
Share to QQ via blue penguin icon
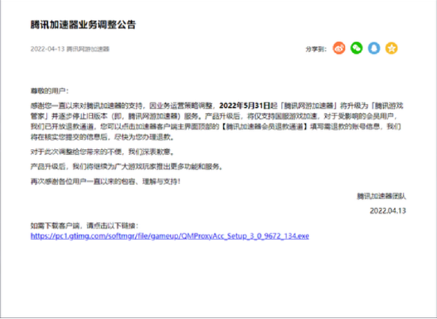coord(374,48)
